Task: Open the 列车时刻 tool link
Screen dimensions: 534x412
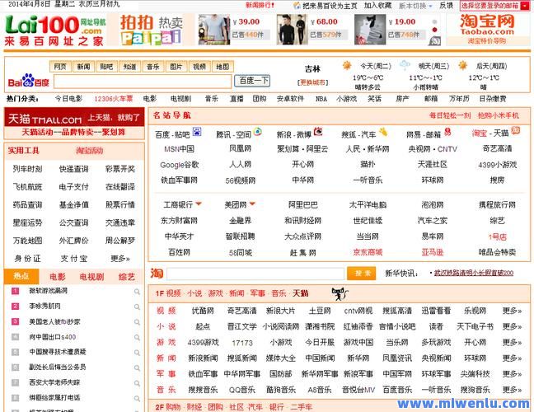Action: tap(27, 169)
